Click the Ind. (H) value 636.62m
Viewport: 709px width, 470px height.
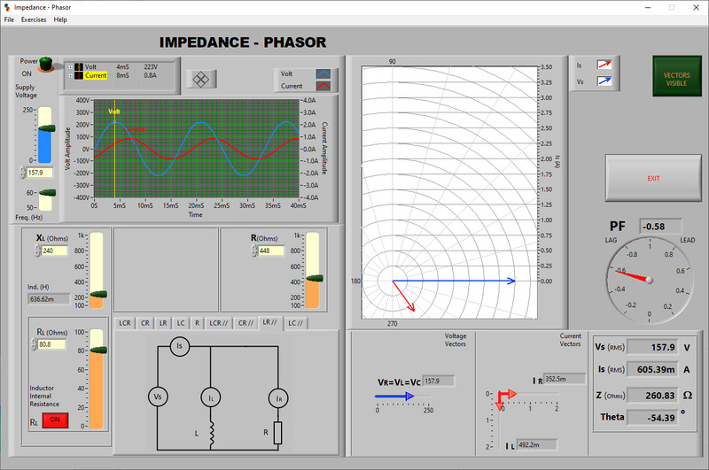click(x=49, y=299)
